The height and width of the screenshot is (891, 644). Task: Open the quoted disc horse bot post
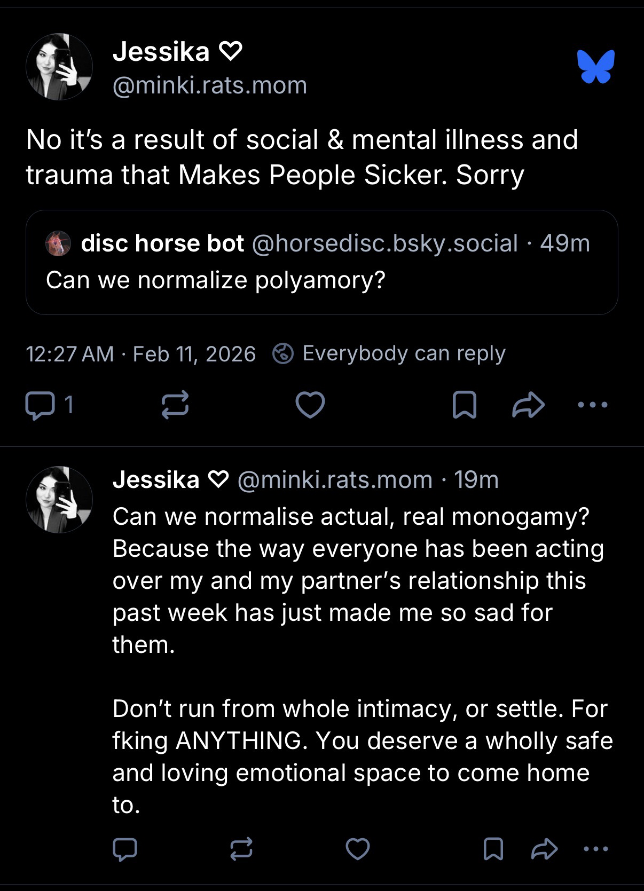(321, 280)
